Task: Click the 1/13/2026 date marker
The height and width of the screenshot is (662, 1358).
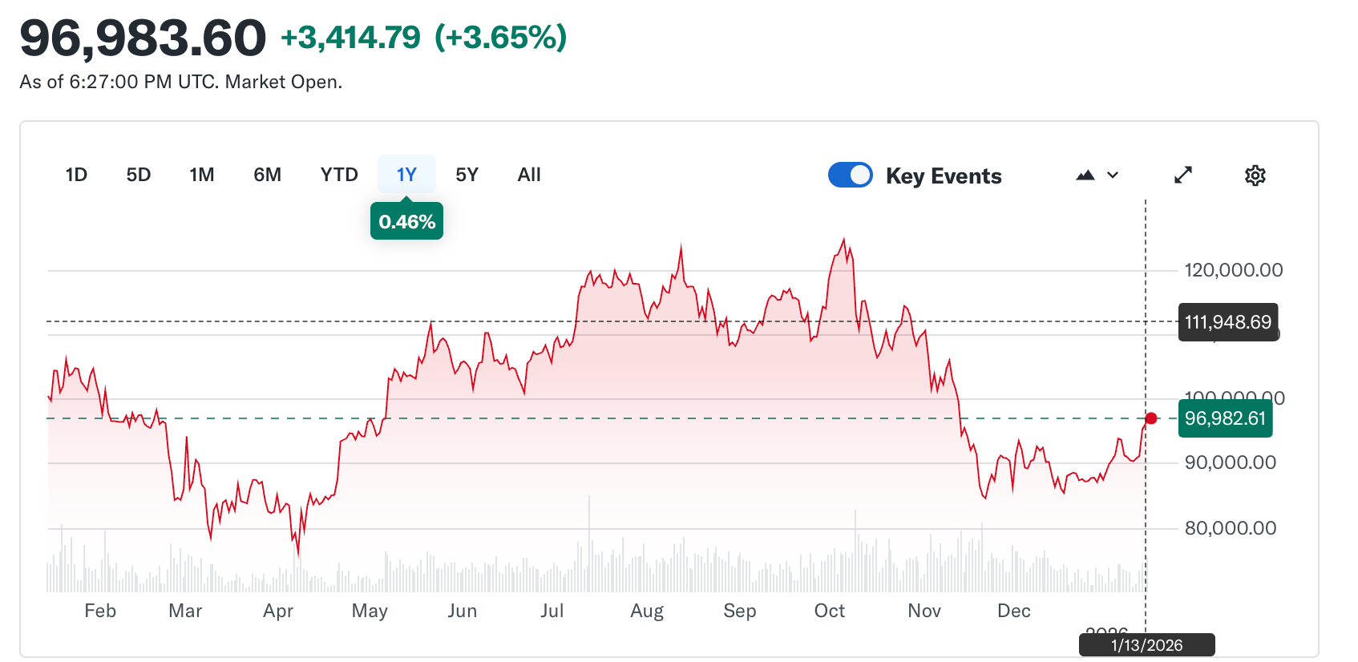Action: point(1146,645)
